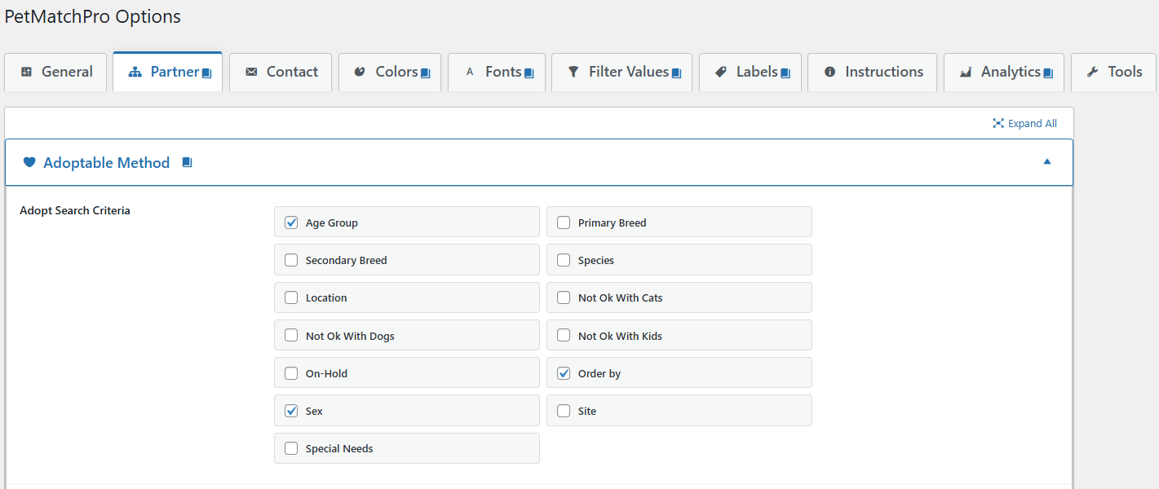The height and width of the screenshot is (489, 1159).
Task: Open the Labels tab
Action: (x=750, y=73)
